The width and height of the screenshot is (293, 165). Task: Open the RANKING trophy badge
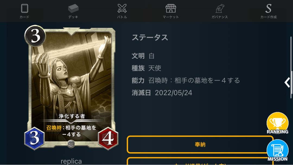point(278,123)
